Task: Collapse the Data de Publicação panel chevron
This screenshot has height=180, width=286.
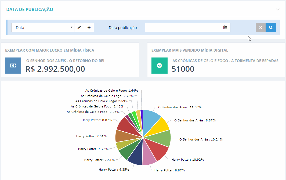Action: click(278, 9)
